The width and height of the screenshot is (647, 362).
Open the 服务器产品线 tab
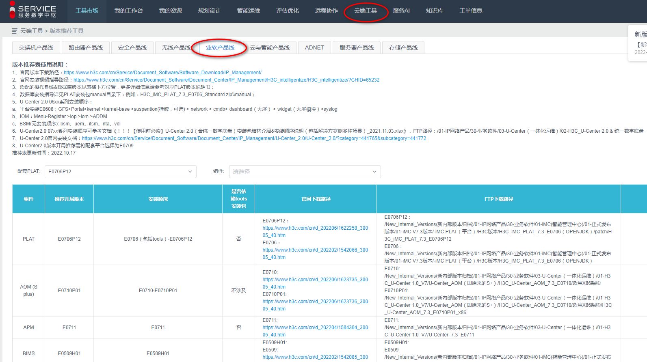pos(357,47)
